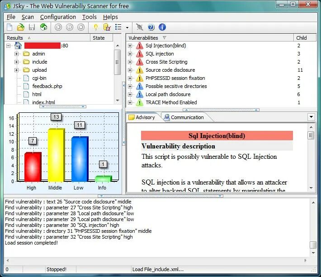Screen dimensions: 321x277
Task: Open the Configuration menu
Action: click(x=58, y=17)
